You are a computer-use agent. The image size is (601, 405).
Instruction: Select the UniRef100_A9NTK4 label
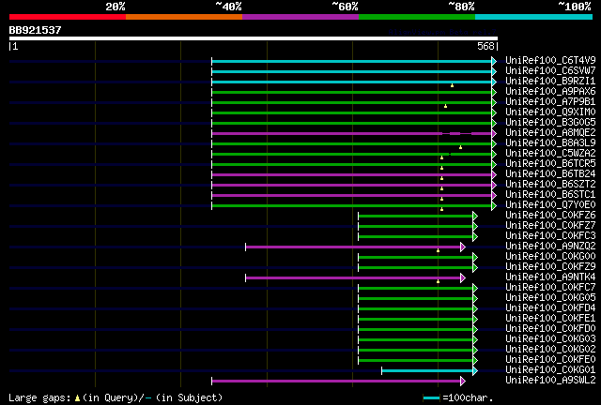tap(550, 277)
